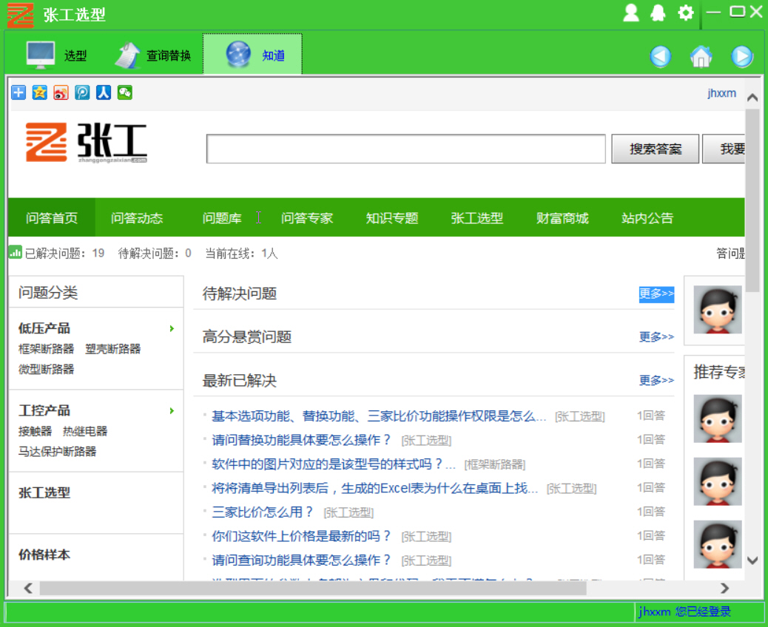The image size is (768, 627).
Task: Go back with the blue left arrow
Action: click(x=661, y=56)
